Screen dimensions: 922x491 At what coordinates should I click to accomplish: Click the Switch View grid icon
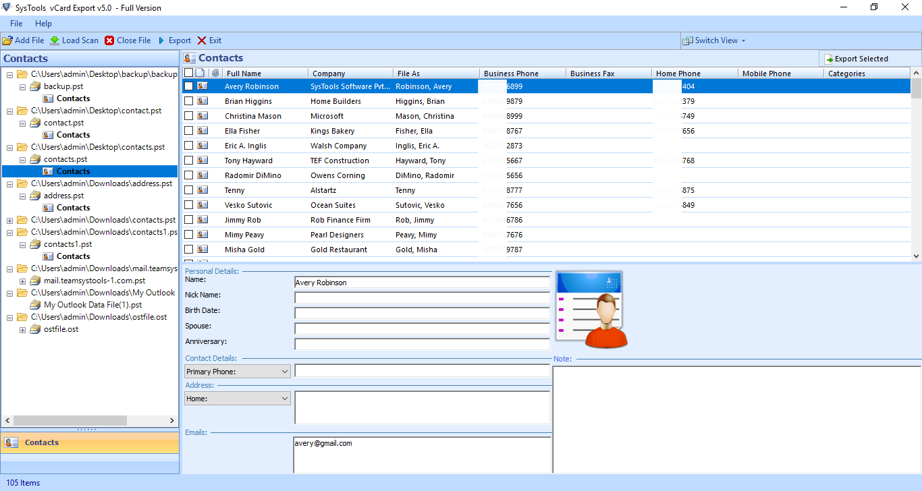pos(688,40)
